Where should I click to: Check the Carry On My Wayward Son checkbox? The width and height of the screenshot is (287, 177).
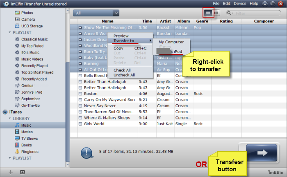coord(80,100)
